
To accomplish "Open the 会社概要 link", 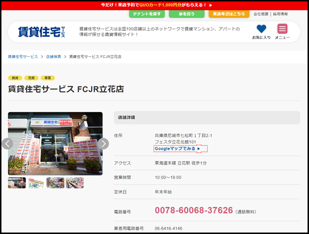I will click(x=261, y=14).
